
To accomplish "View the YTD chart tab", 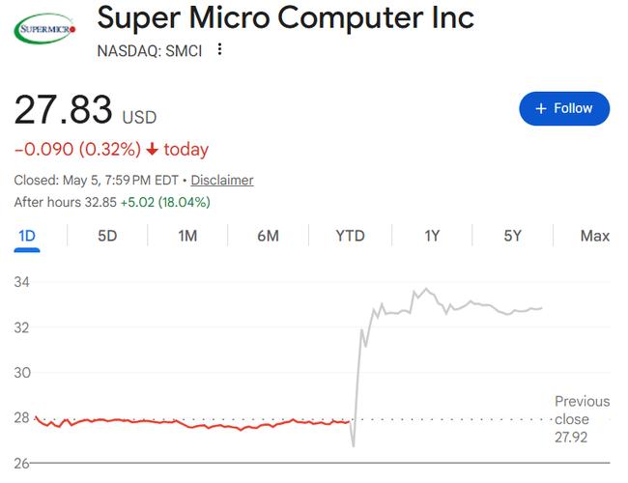I will pos(350,236).
